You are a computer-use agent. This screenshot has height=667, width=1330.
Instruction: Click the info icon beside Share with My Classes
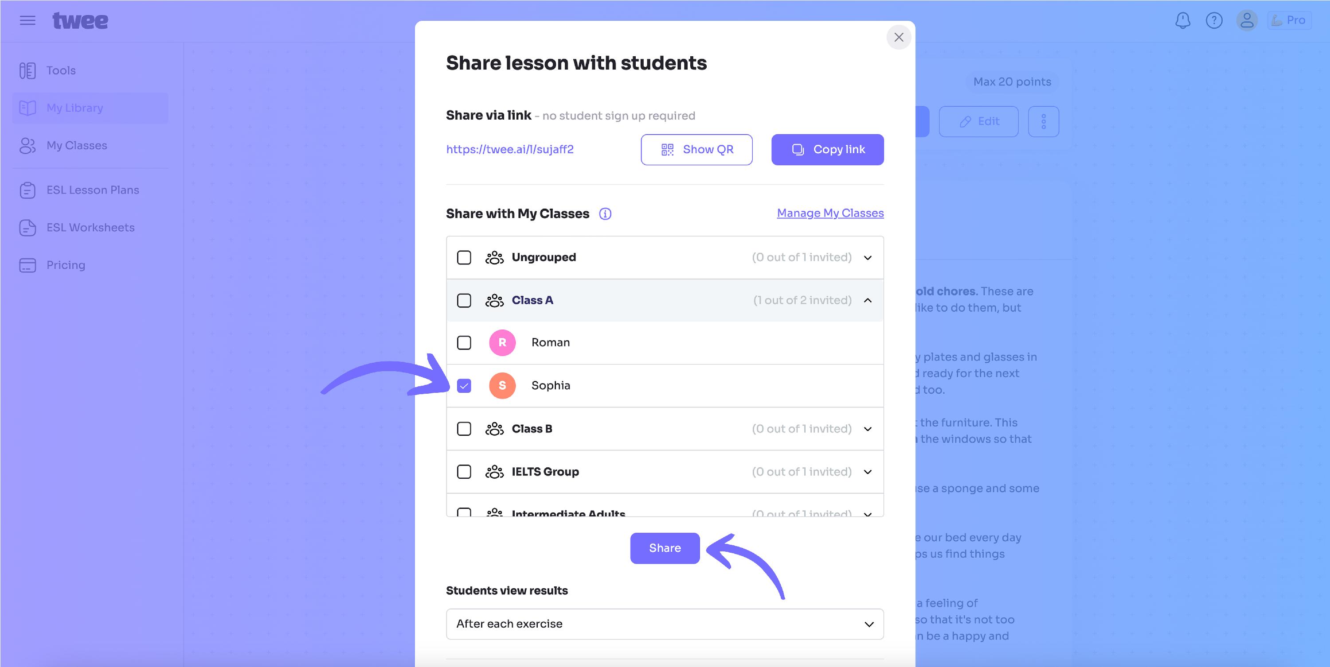point(605,213)
